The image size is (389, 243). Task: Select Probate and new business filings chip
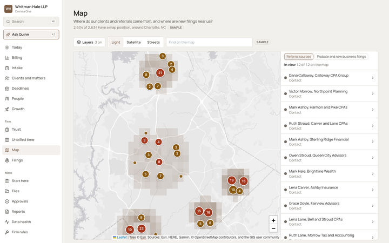tap(341, 57)
